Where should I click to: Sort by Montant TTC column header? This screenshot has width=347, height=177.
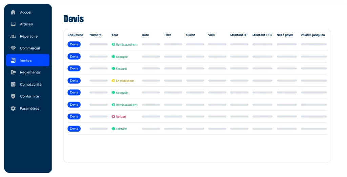tap(262, 35)
